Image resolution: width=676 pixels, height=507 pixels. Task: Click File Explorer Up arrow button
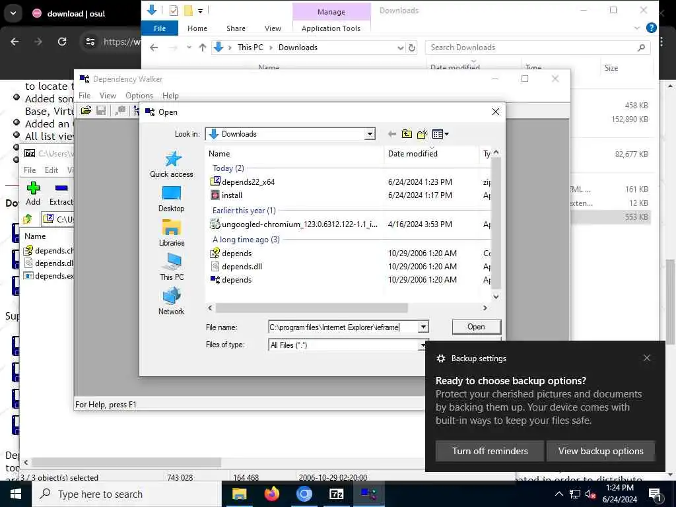pyautogui.click(x=203, y=48)
